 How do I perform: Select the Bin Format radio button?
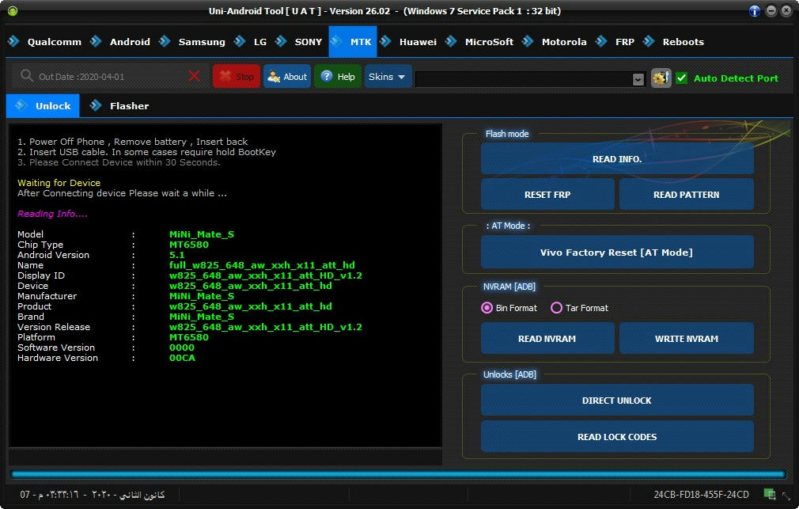[x=487, y=308]
